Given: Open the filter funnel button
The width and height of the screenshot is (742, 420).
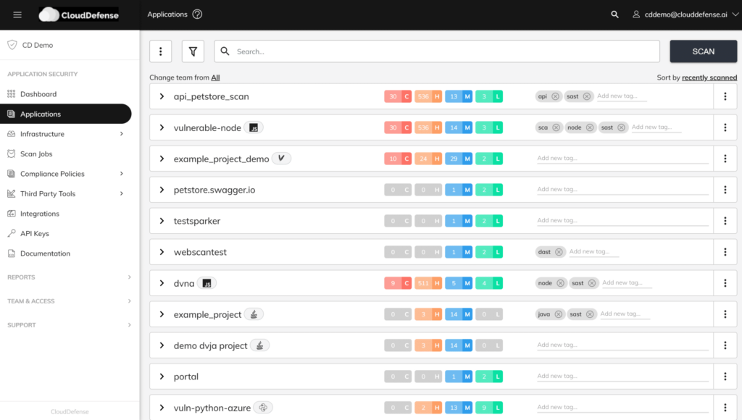Looking at the screenshot, I should point(193,51).
